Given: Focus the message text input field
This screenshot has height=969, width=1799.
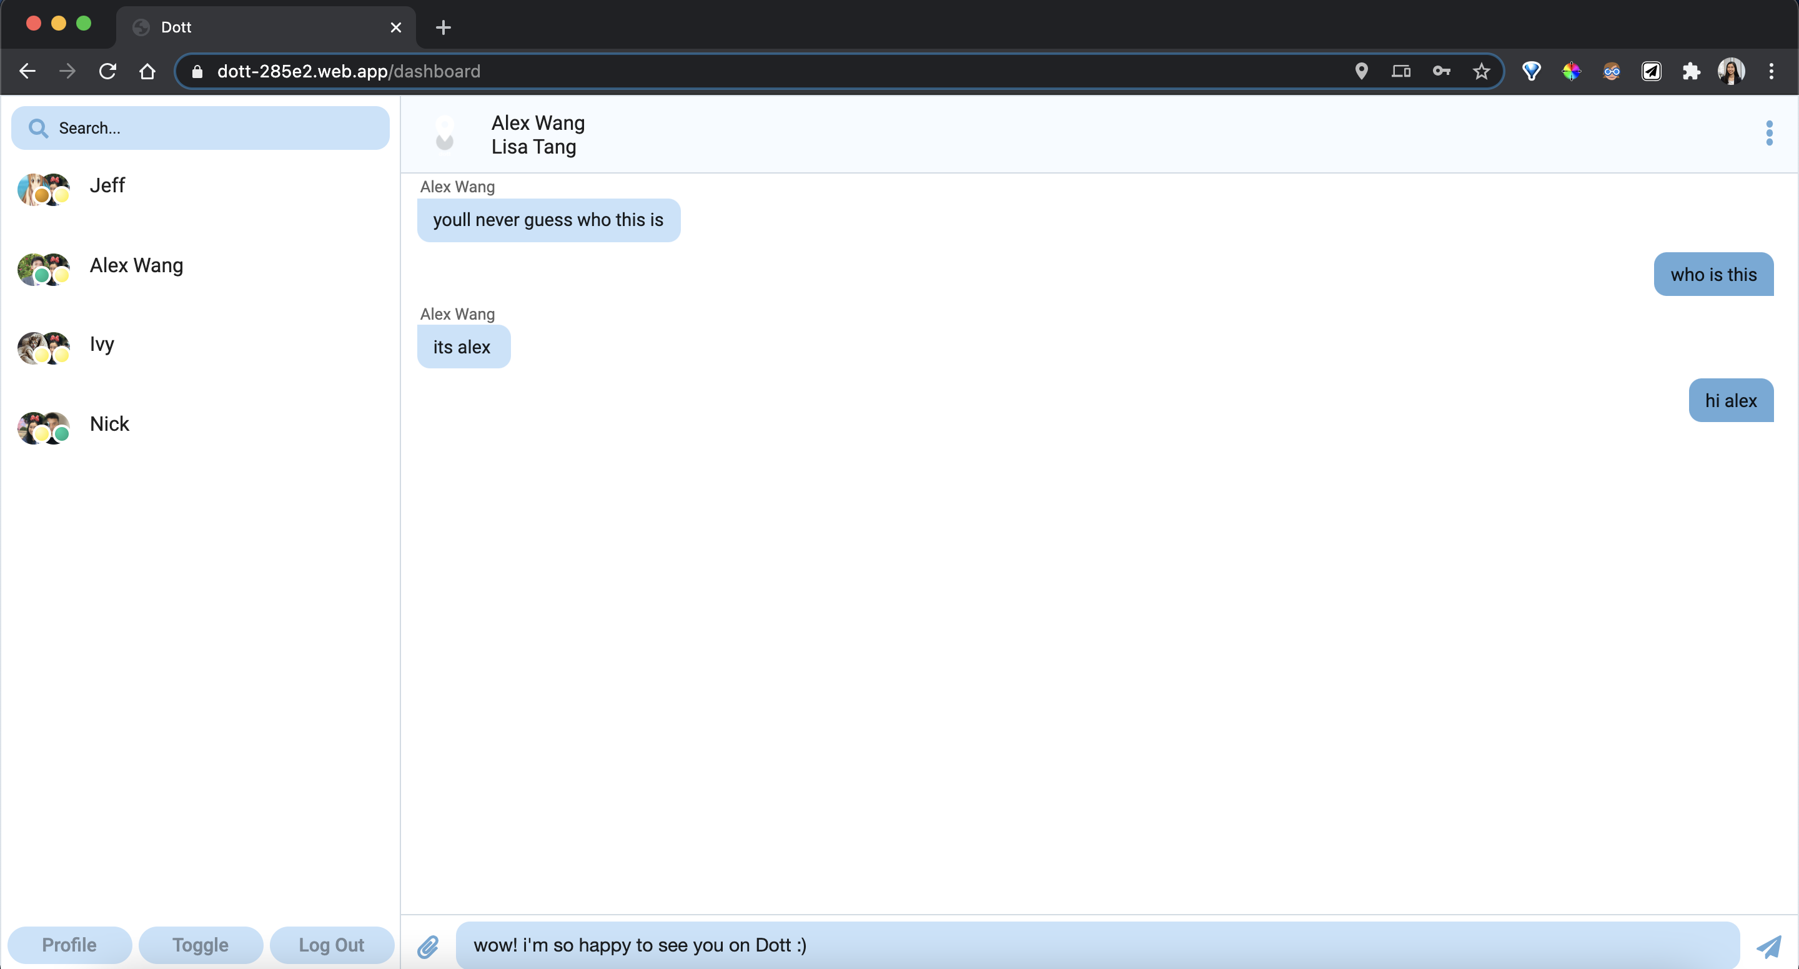Looking at the screenshot, I should coord(1096,945).
